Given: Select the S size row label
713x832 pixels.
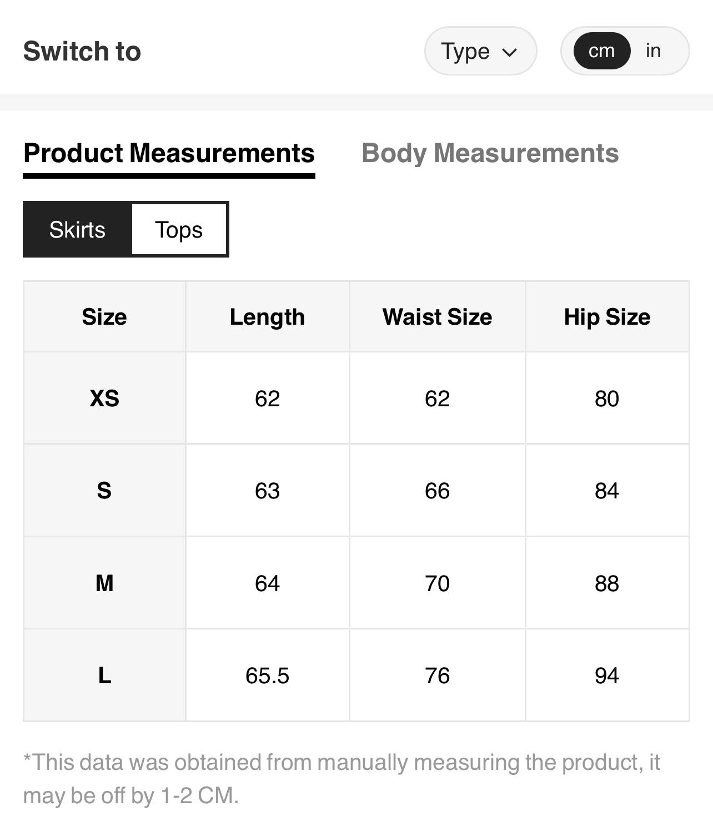Looking at the screenshot, I should 104,491.
